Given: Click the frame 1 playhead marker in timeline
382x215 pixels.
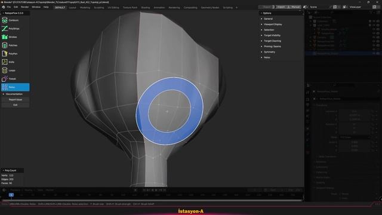Looking at the screenshot, I should pyautogui.click(x=11, y=195).
